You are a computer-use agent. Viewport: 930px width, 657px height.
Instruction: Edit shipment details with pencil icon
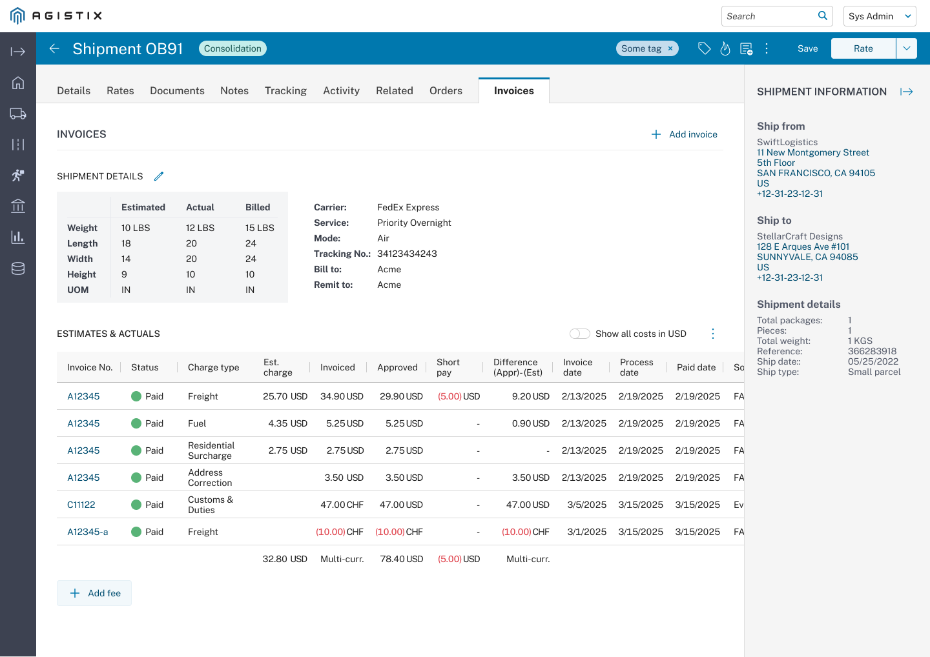coord(159,176)
